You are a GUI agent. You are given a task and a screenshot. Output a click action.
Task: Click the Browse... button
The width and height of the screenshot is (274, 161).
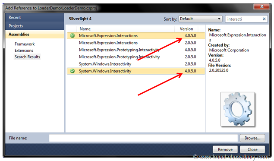[252, 138]
